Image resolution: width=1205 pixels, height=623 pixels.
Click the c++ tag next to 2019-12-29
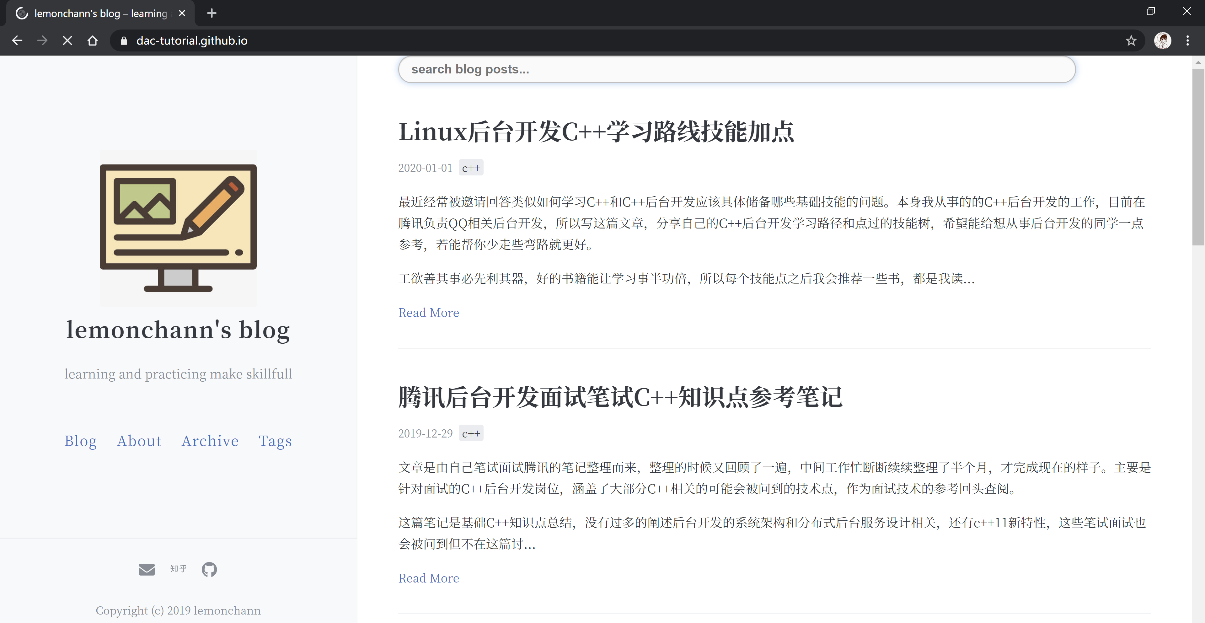pyautogui.click(x=471, y=433)
